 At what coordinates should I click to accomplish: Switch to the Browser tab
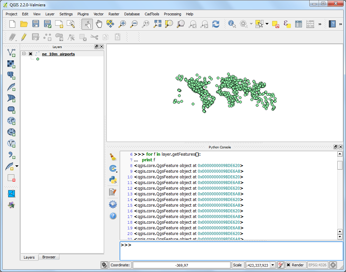point(49,257)
